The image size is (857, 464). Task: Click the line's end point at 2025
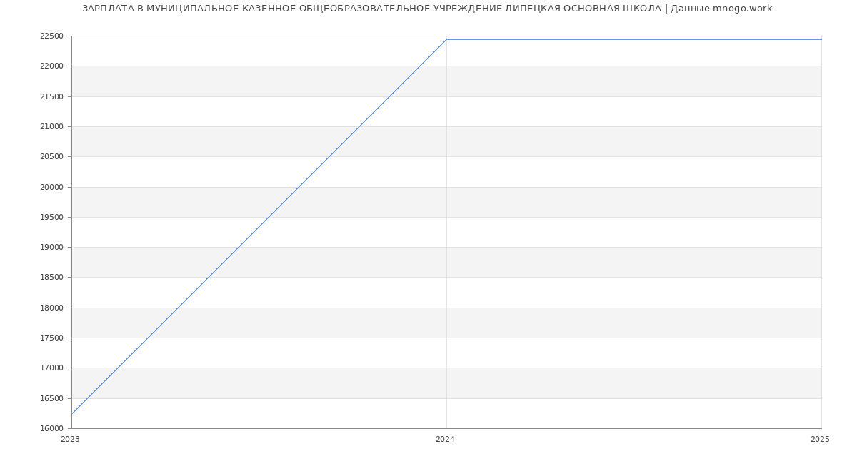[821, 39]
